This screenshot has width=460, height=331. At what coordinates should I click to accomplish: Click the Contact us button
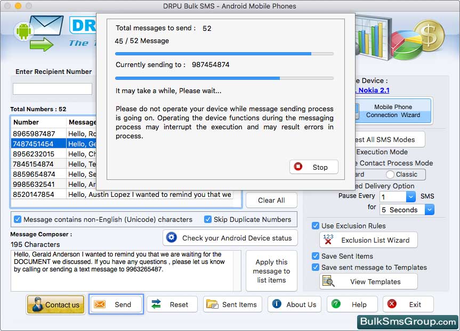pos(56,304)
